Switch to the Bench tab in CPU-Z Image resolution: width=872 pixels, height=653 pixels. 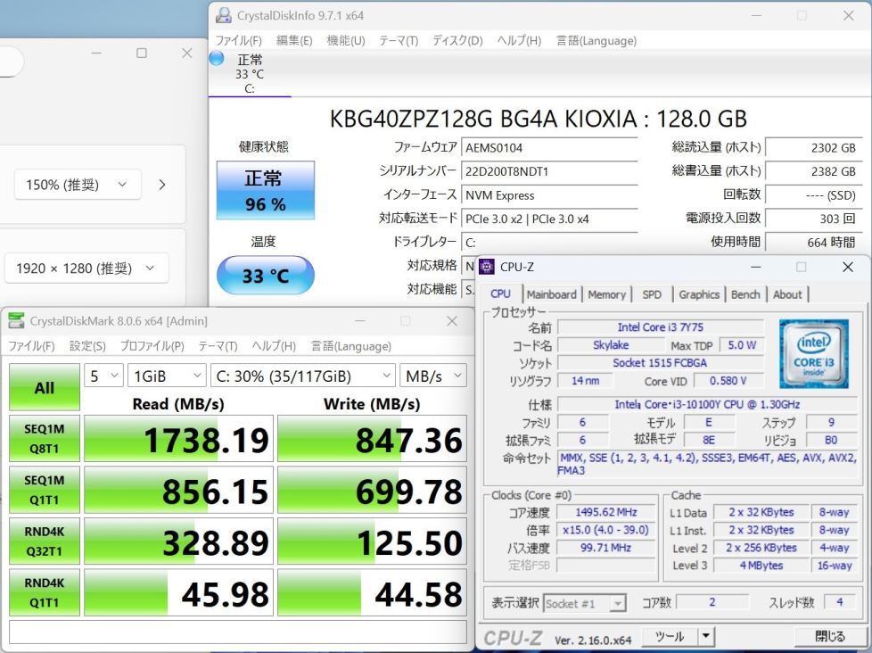pyautogui.click(x=745, y=294)
